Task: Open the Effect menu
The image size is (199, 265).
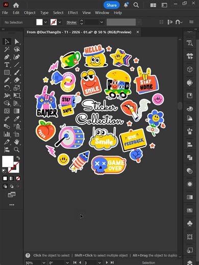Action: point(73,13)
